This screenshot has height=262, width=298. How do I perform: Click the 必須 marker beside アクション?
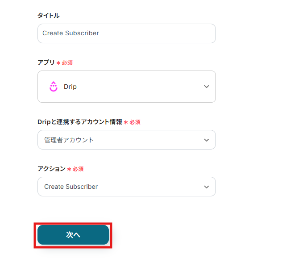coord(78,169)
